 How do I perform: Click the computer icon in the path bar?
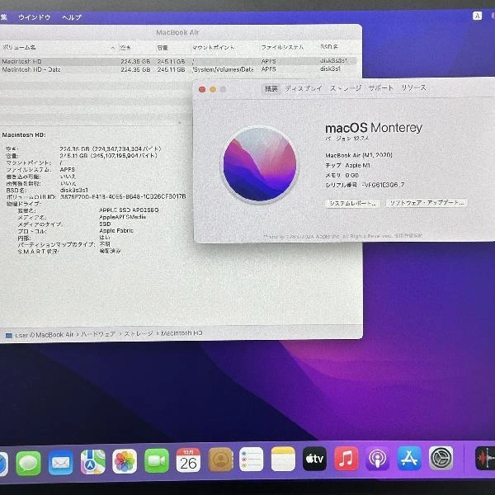point(8,335)
